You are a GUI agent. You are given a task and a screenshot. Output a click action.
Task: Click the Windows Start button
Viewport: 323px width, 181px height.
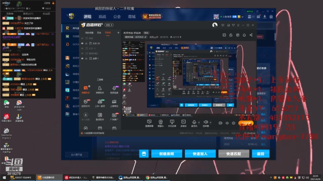pyautogui.click(x=4, y=177)
